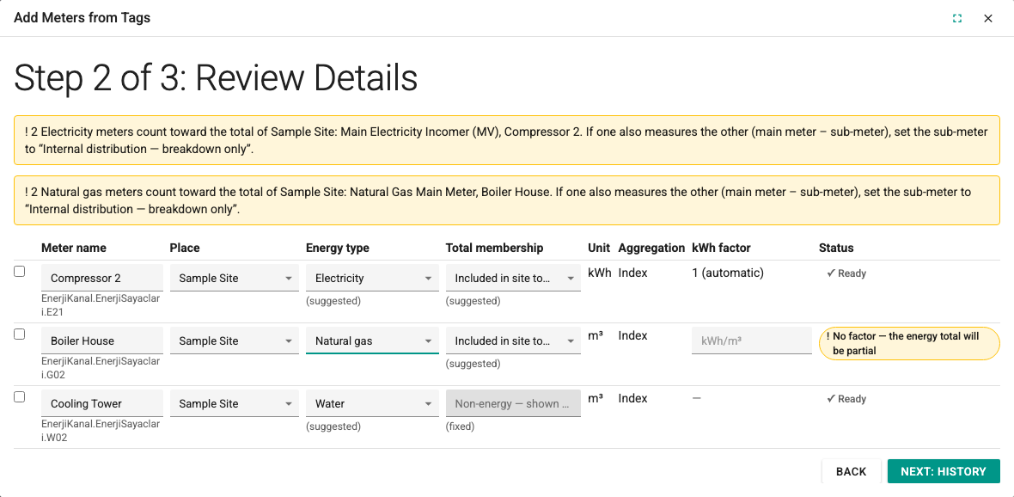Click the '(fixed)' label under Non-energy field

pos(460,426)
